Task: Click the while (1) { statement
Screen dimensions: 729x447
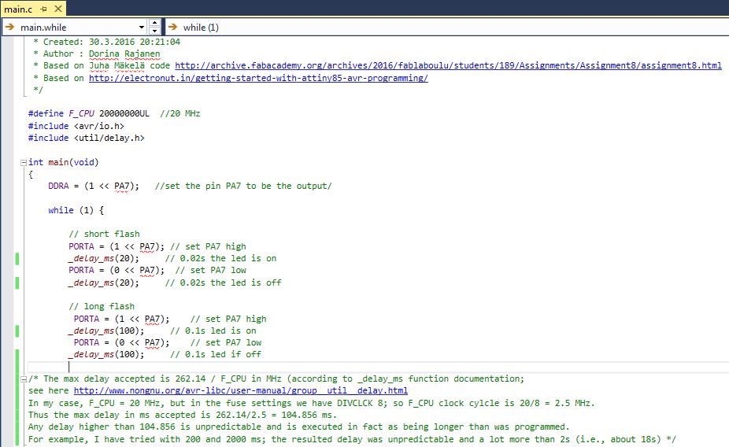Action: (76, 210)
